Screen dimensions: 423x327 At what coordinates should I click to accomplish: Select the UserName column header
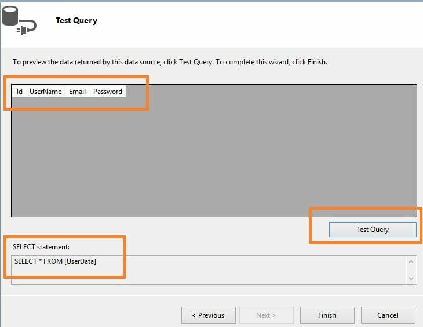coord(45,92)
